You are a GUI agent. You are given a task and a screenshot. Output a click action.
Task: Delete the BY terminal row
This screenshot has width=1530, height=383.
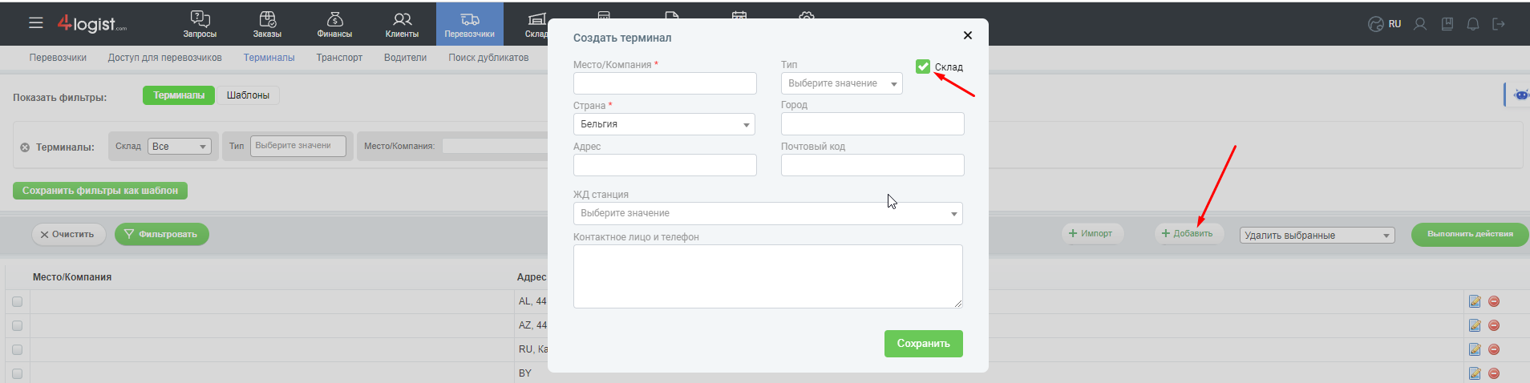tap(1494, 373)
